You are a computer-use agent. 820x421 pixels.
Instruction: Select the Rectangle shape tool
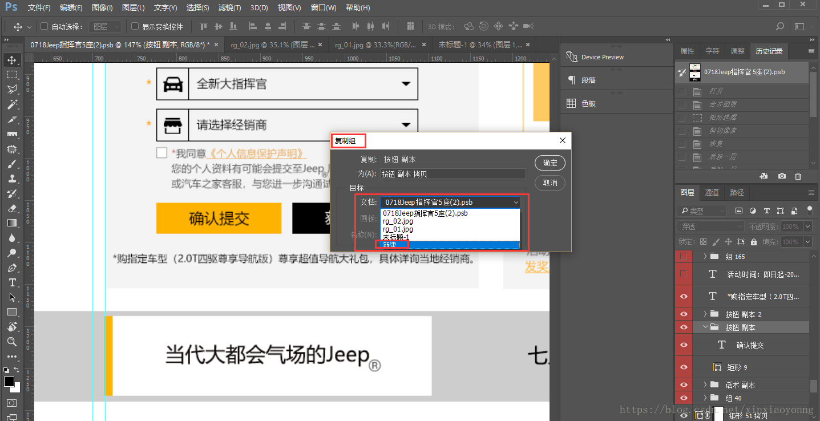[12, 312]
